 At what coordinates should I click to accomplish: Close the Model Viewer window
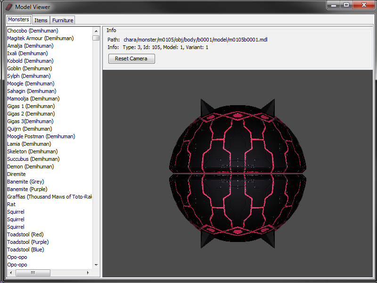pos(364,5)
